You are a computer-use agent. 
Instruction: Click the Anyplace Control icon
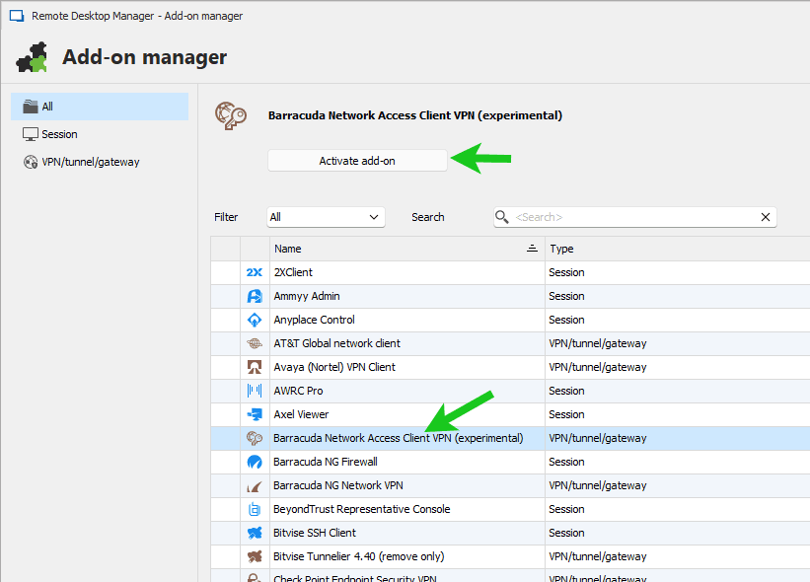(254, 320)
